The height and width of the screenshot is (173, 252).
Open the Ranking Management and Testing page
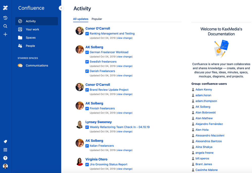click(x=112, y=34)
